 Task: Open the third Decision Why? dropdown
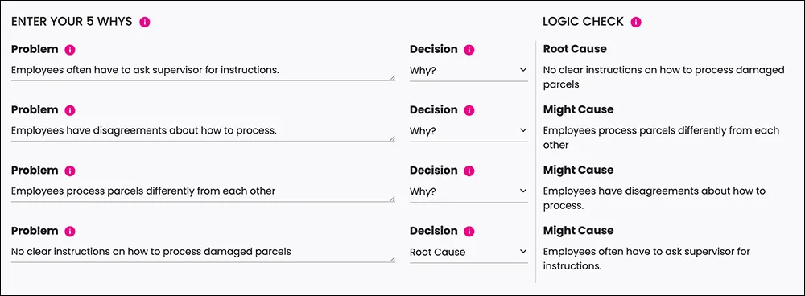pos(469,191)
